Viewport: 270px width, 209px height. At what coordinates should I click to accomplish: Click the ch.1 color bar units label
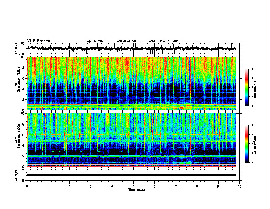(255, 89)
